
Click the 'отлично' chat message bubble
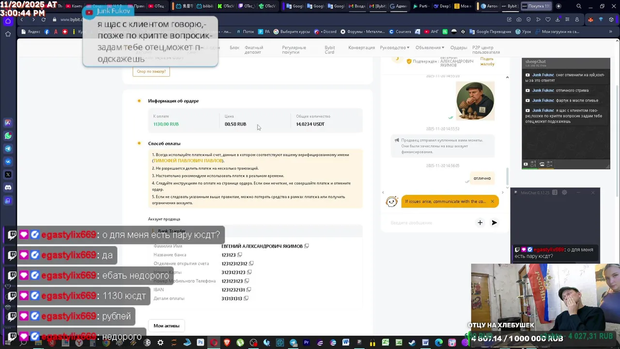pos(482,178)
